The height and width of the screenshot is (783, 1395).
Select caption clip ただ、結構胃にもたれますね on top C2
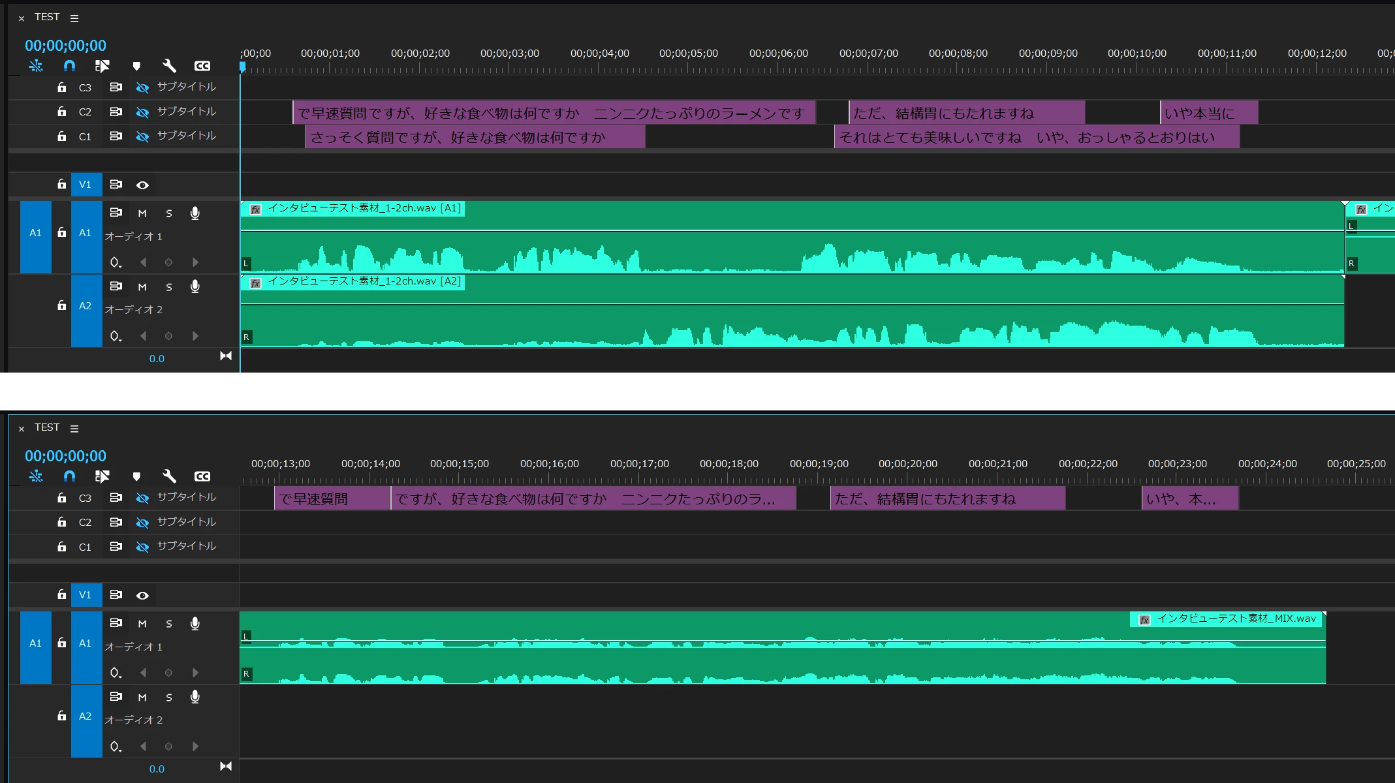(x=966, y=114)
